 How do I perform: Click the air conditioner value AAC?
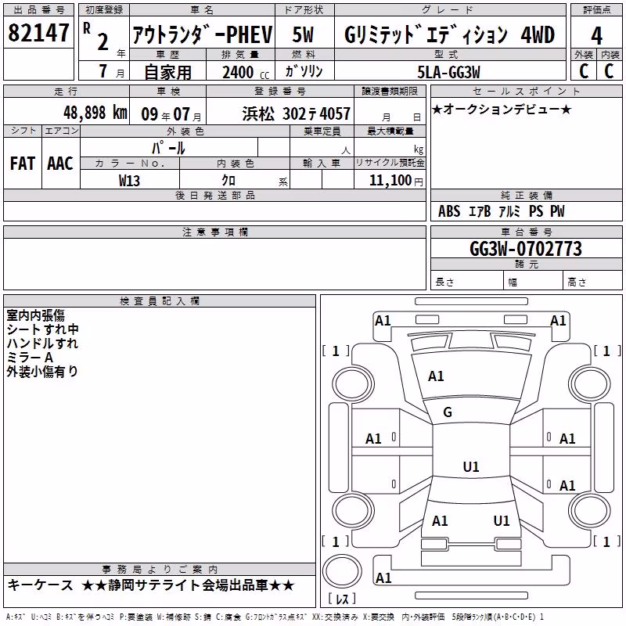click(x=60, y=164)
